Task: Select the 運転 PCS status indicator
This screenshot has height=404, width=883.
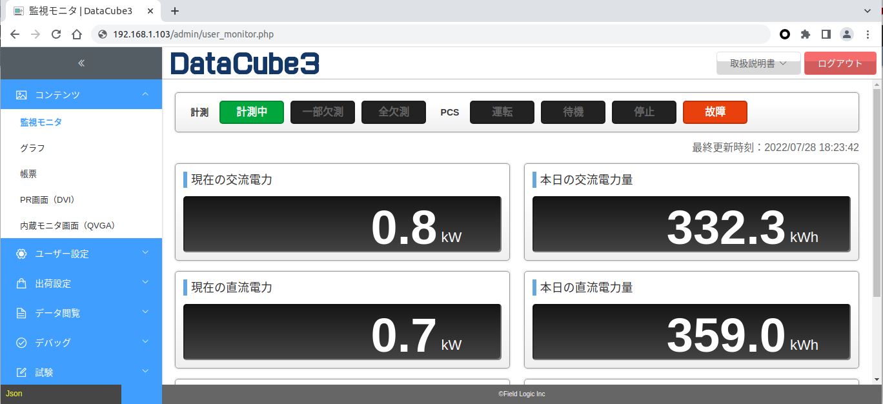Action: coord(502,112)
